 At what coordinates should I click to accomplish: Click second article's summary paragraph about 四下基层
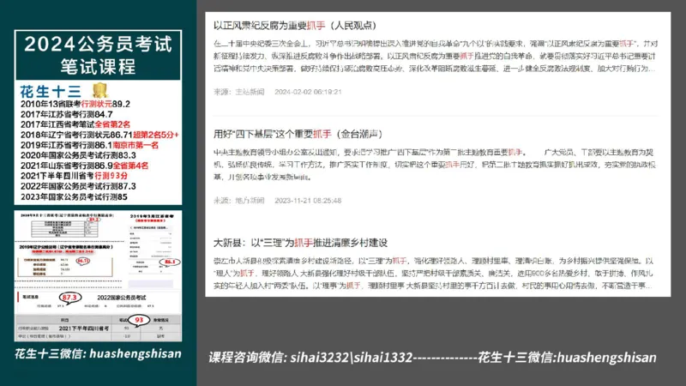coord(435,165)
